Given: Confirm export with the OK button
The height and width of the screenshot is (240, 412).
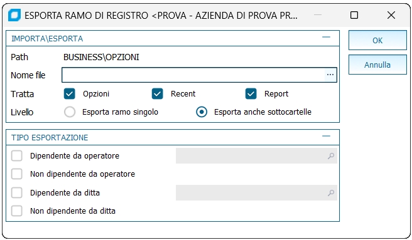Looking at the screenshot, I should point(377,40).
